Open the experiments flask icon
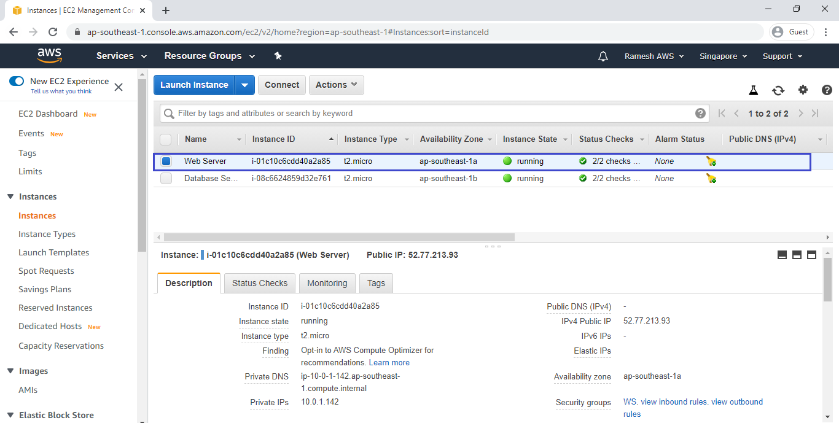 click(x=754, y=90)
